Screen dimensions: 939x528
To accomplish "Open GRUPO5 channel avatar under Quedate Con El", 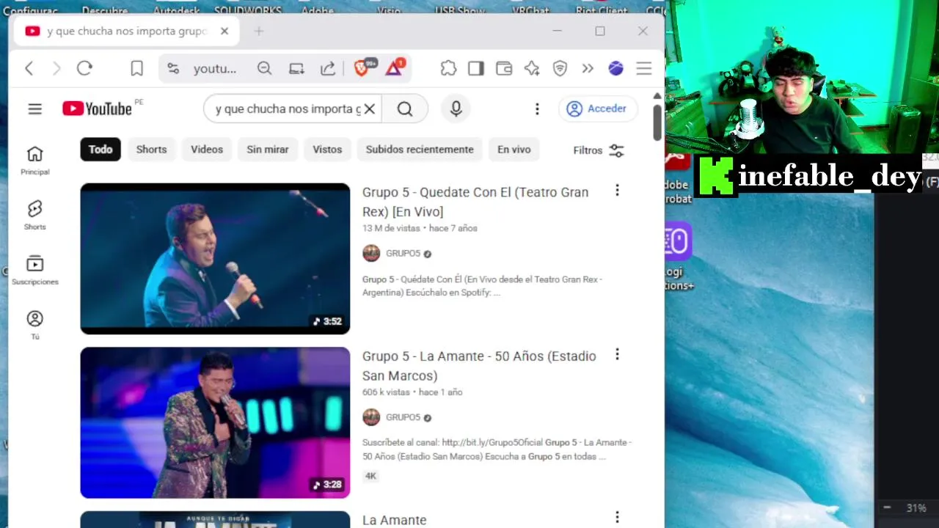I will 371,254.
